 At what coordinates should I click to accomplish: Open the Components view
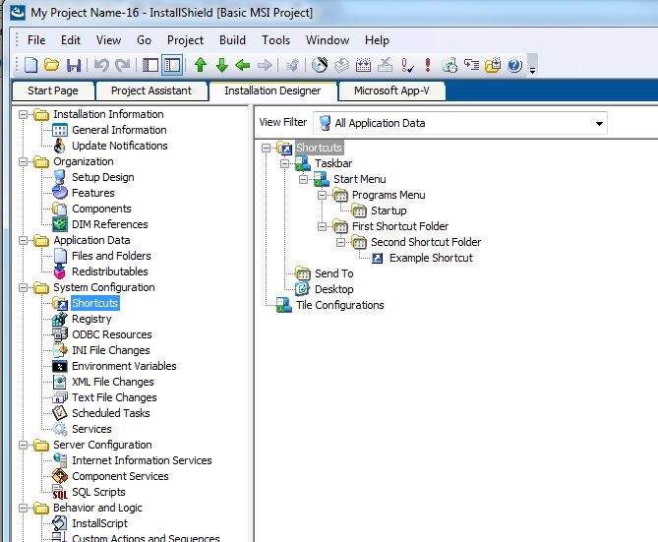[x=101, y=209]
